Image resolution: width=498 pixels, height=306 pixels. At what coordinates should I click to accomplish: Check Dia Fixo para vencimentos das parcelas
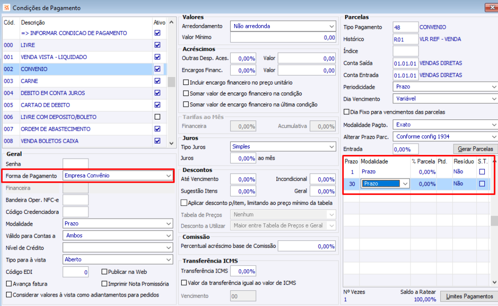pyautogui.click(x=347, y=112)
